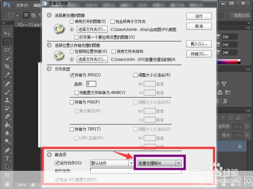The height and width of the screenshot is (189, 253).
Task: Open the 文件(F) menu
Action: click(x=22, y=6)
